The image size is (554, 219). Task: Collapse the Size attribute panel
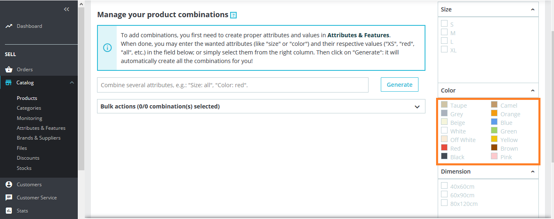[532, 9]
